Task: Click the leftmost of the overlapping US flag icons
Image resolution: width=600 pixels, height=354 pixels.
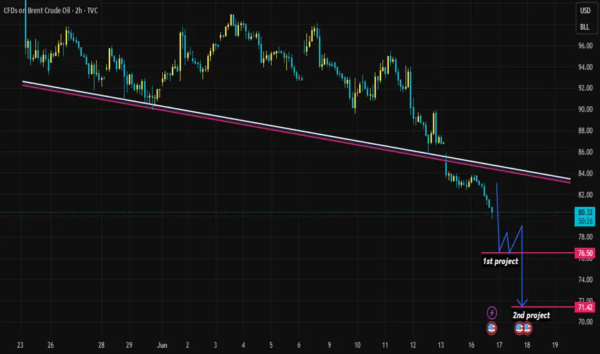Action: point(520,328)
